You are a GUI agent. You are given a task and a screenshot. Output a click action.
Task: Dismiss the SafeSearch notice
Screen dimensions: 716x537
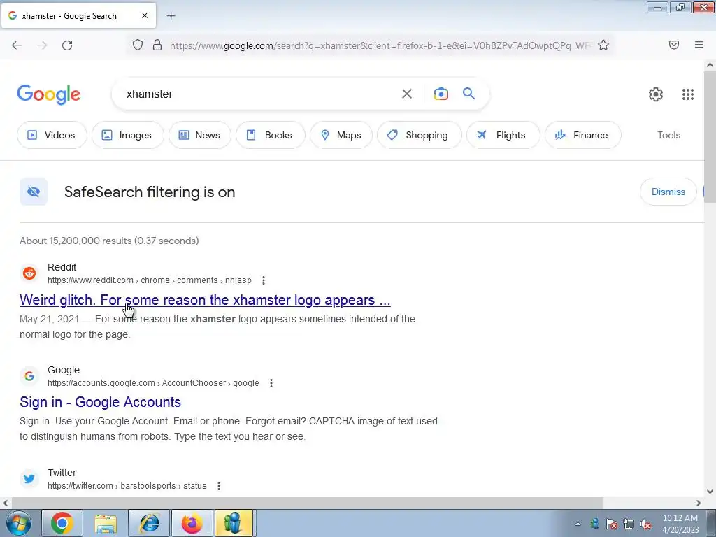668,192
